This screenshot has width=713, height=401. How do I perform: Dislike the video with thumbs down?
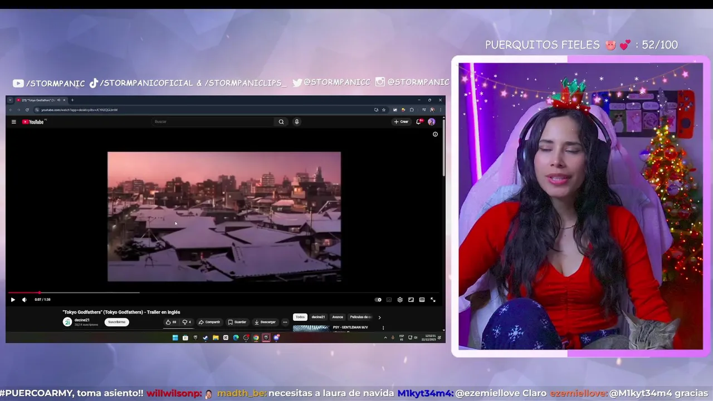(x=187, y=322)
